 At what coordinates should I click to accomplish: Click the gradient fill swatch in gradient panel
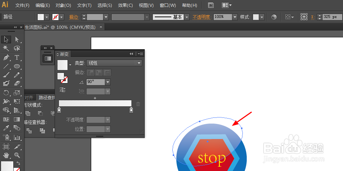click(62, 65)
